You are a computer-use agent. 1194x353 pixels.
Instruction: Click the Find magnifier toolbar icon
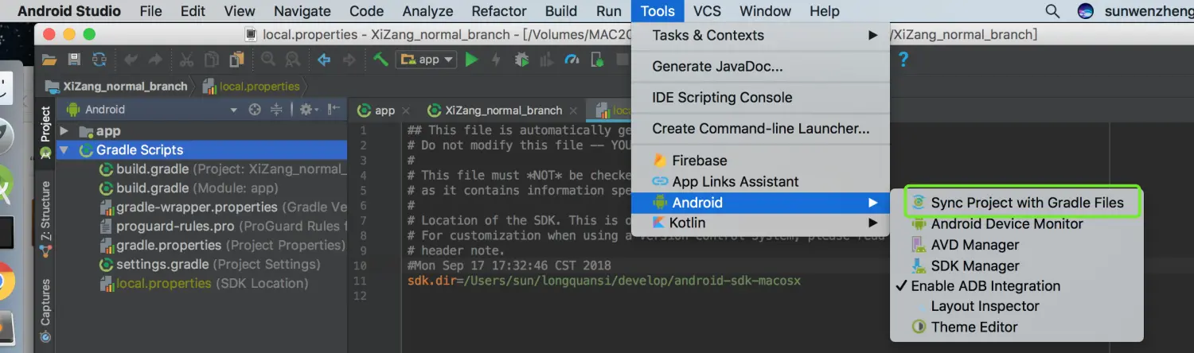(x=268, y=60)
